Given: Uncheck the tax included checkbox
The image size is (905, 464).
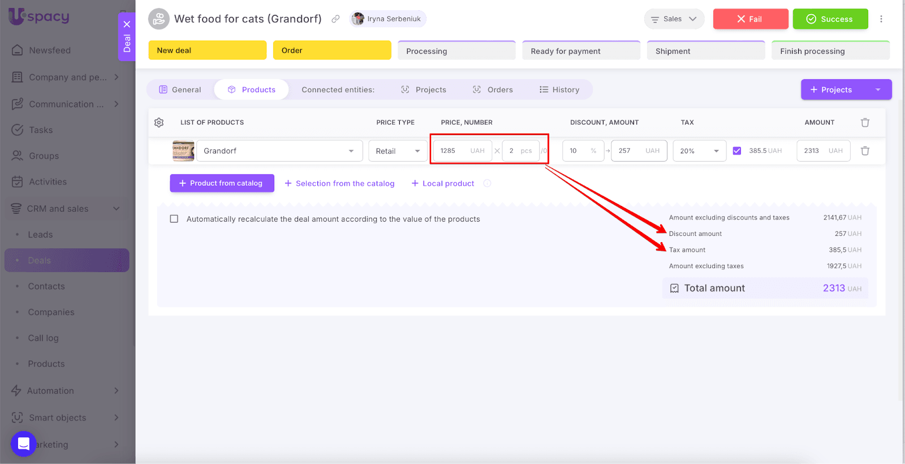Looking at the screenshot, I should click(x=736, y=151).
